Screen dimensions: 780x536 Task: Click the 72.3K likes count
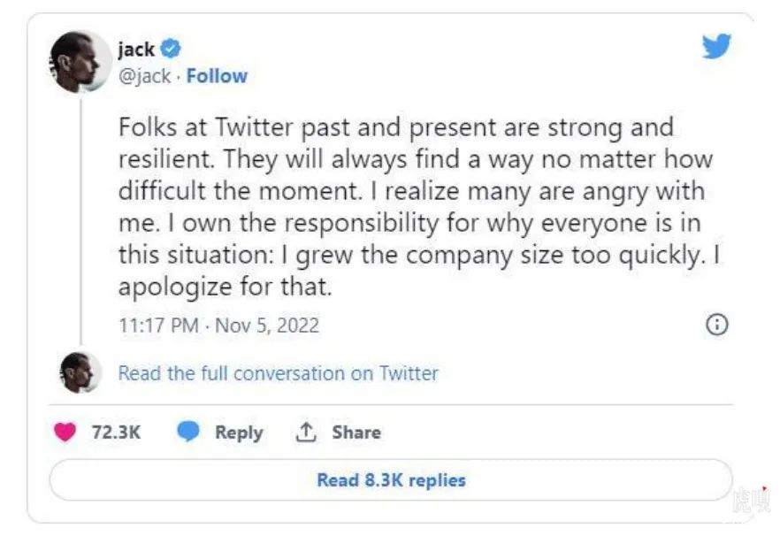(116, 433)
